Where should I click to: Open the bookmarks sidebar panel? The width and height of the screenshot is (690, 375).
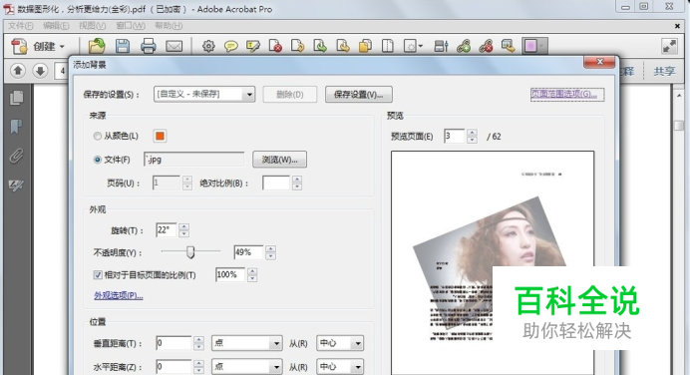(16, 127)
